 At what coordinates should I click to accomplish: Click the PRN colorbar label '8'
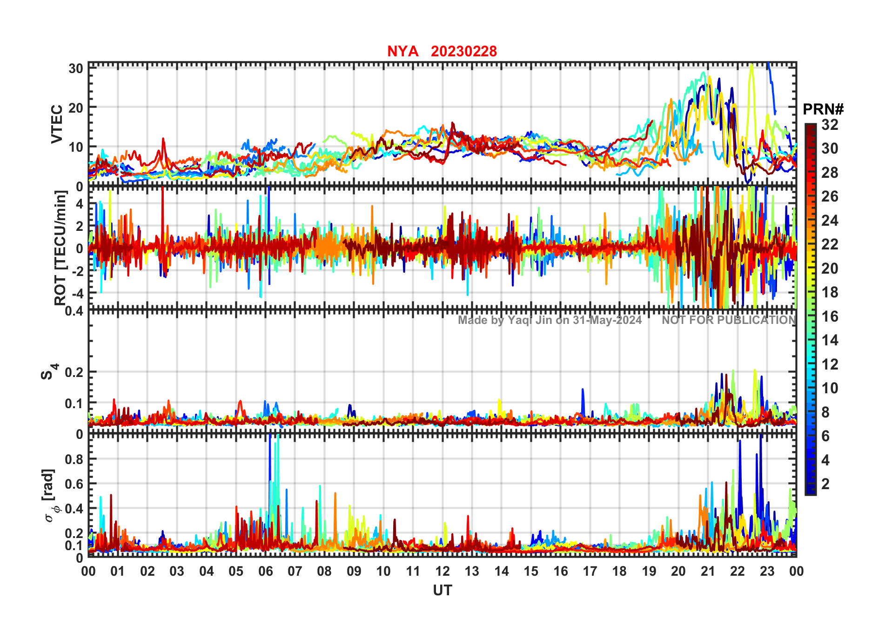tap(825, 412)
